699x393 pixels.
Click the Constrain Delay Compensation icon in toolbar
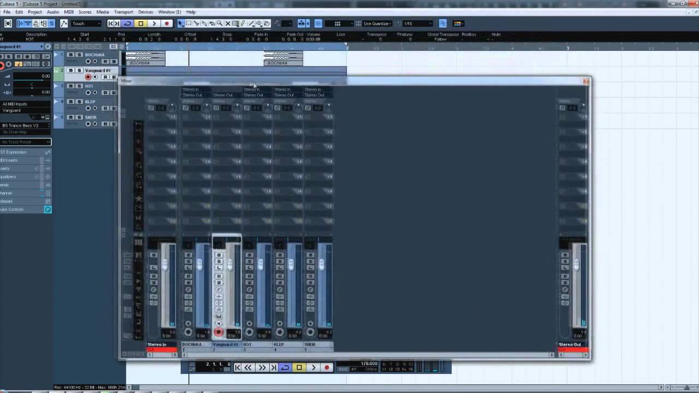pyautogui.click(x=8, y=23)
